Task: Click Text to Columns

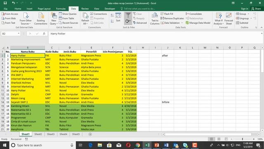Action: click(155, 19)
